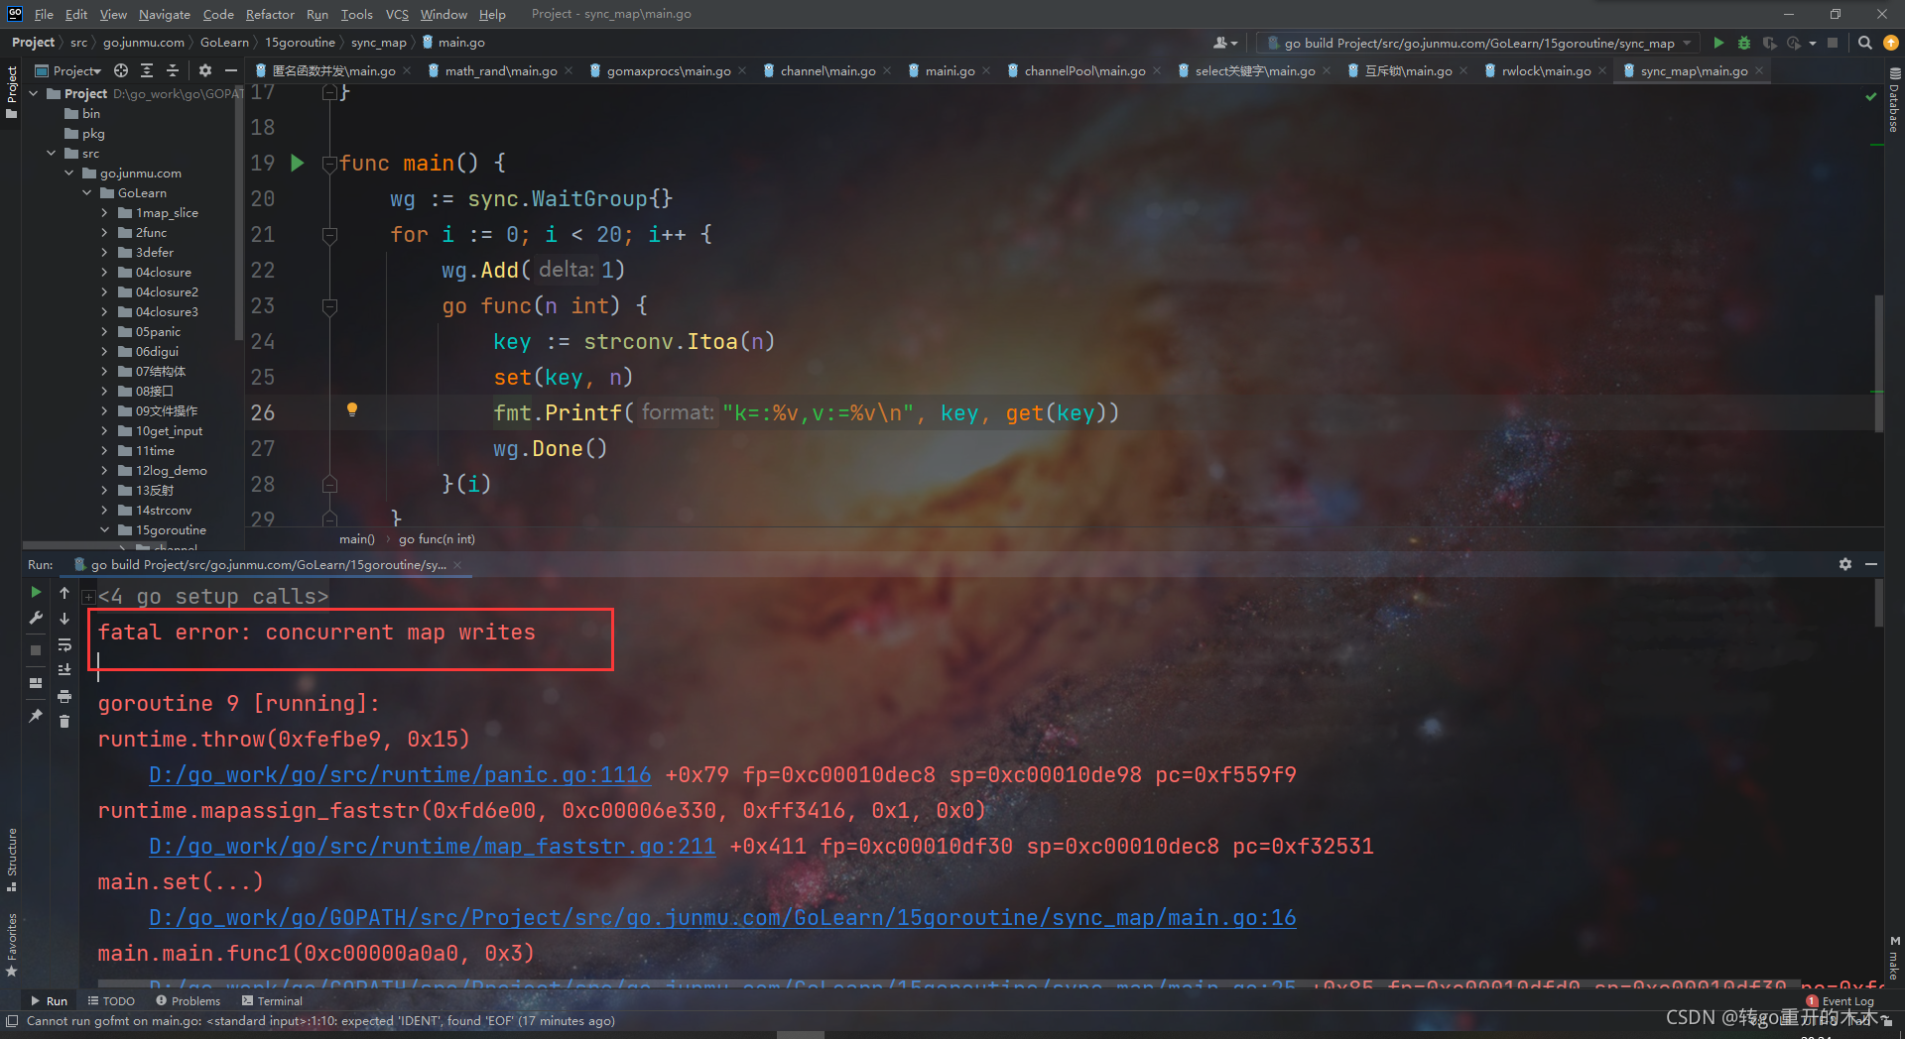The width and height of the screenshot is (1905, 1039).
Task: Minimize the Run tool window
Action: (x=1871, y=564)
